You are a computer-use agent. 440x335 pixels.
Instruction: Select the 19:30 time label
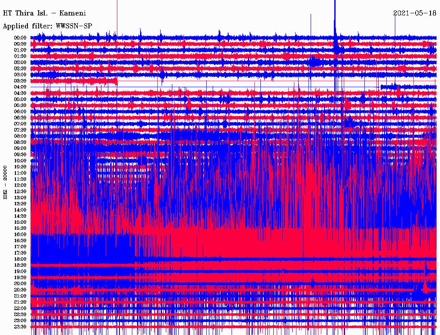tap(20, 278)
